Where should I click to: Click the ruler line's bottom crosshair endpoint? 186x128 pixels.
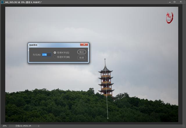pyautogui.click(x=108, y=118)
